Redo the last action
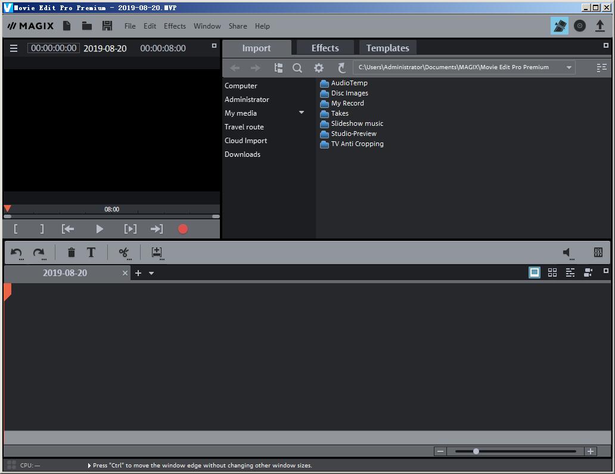 pos(39,253)
